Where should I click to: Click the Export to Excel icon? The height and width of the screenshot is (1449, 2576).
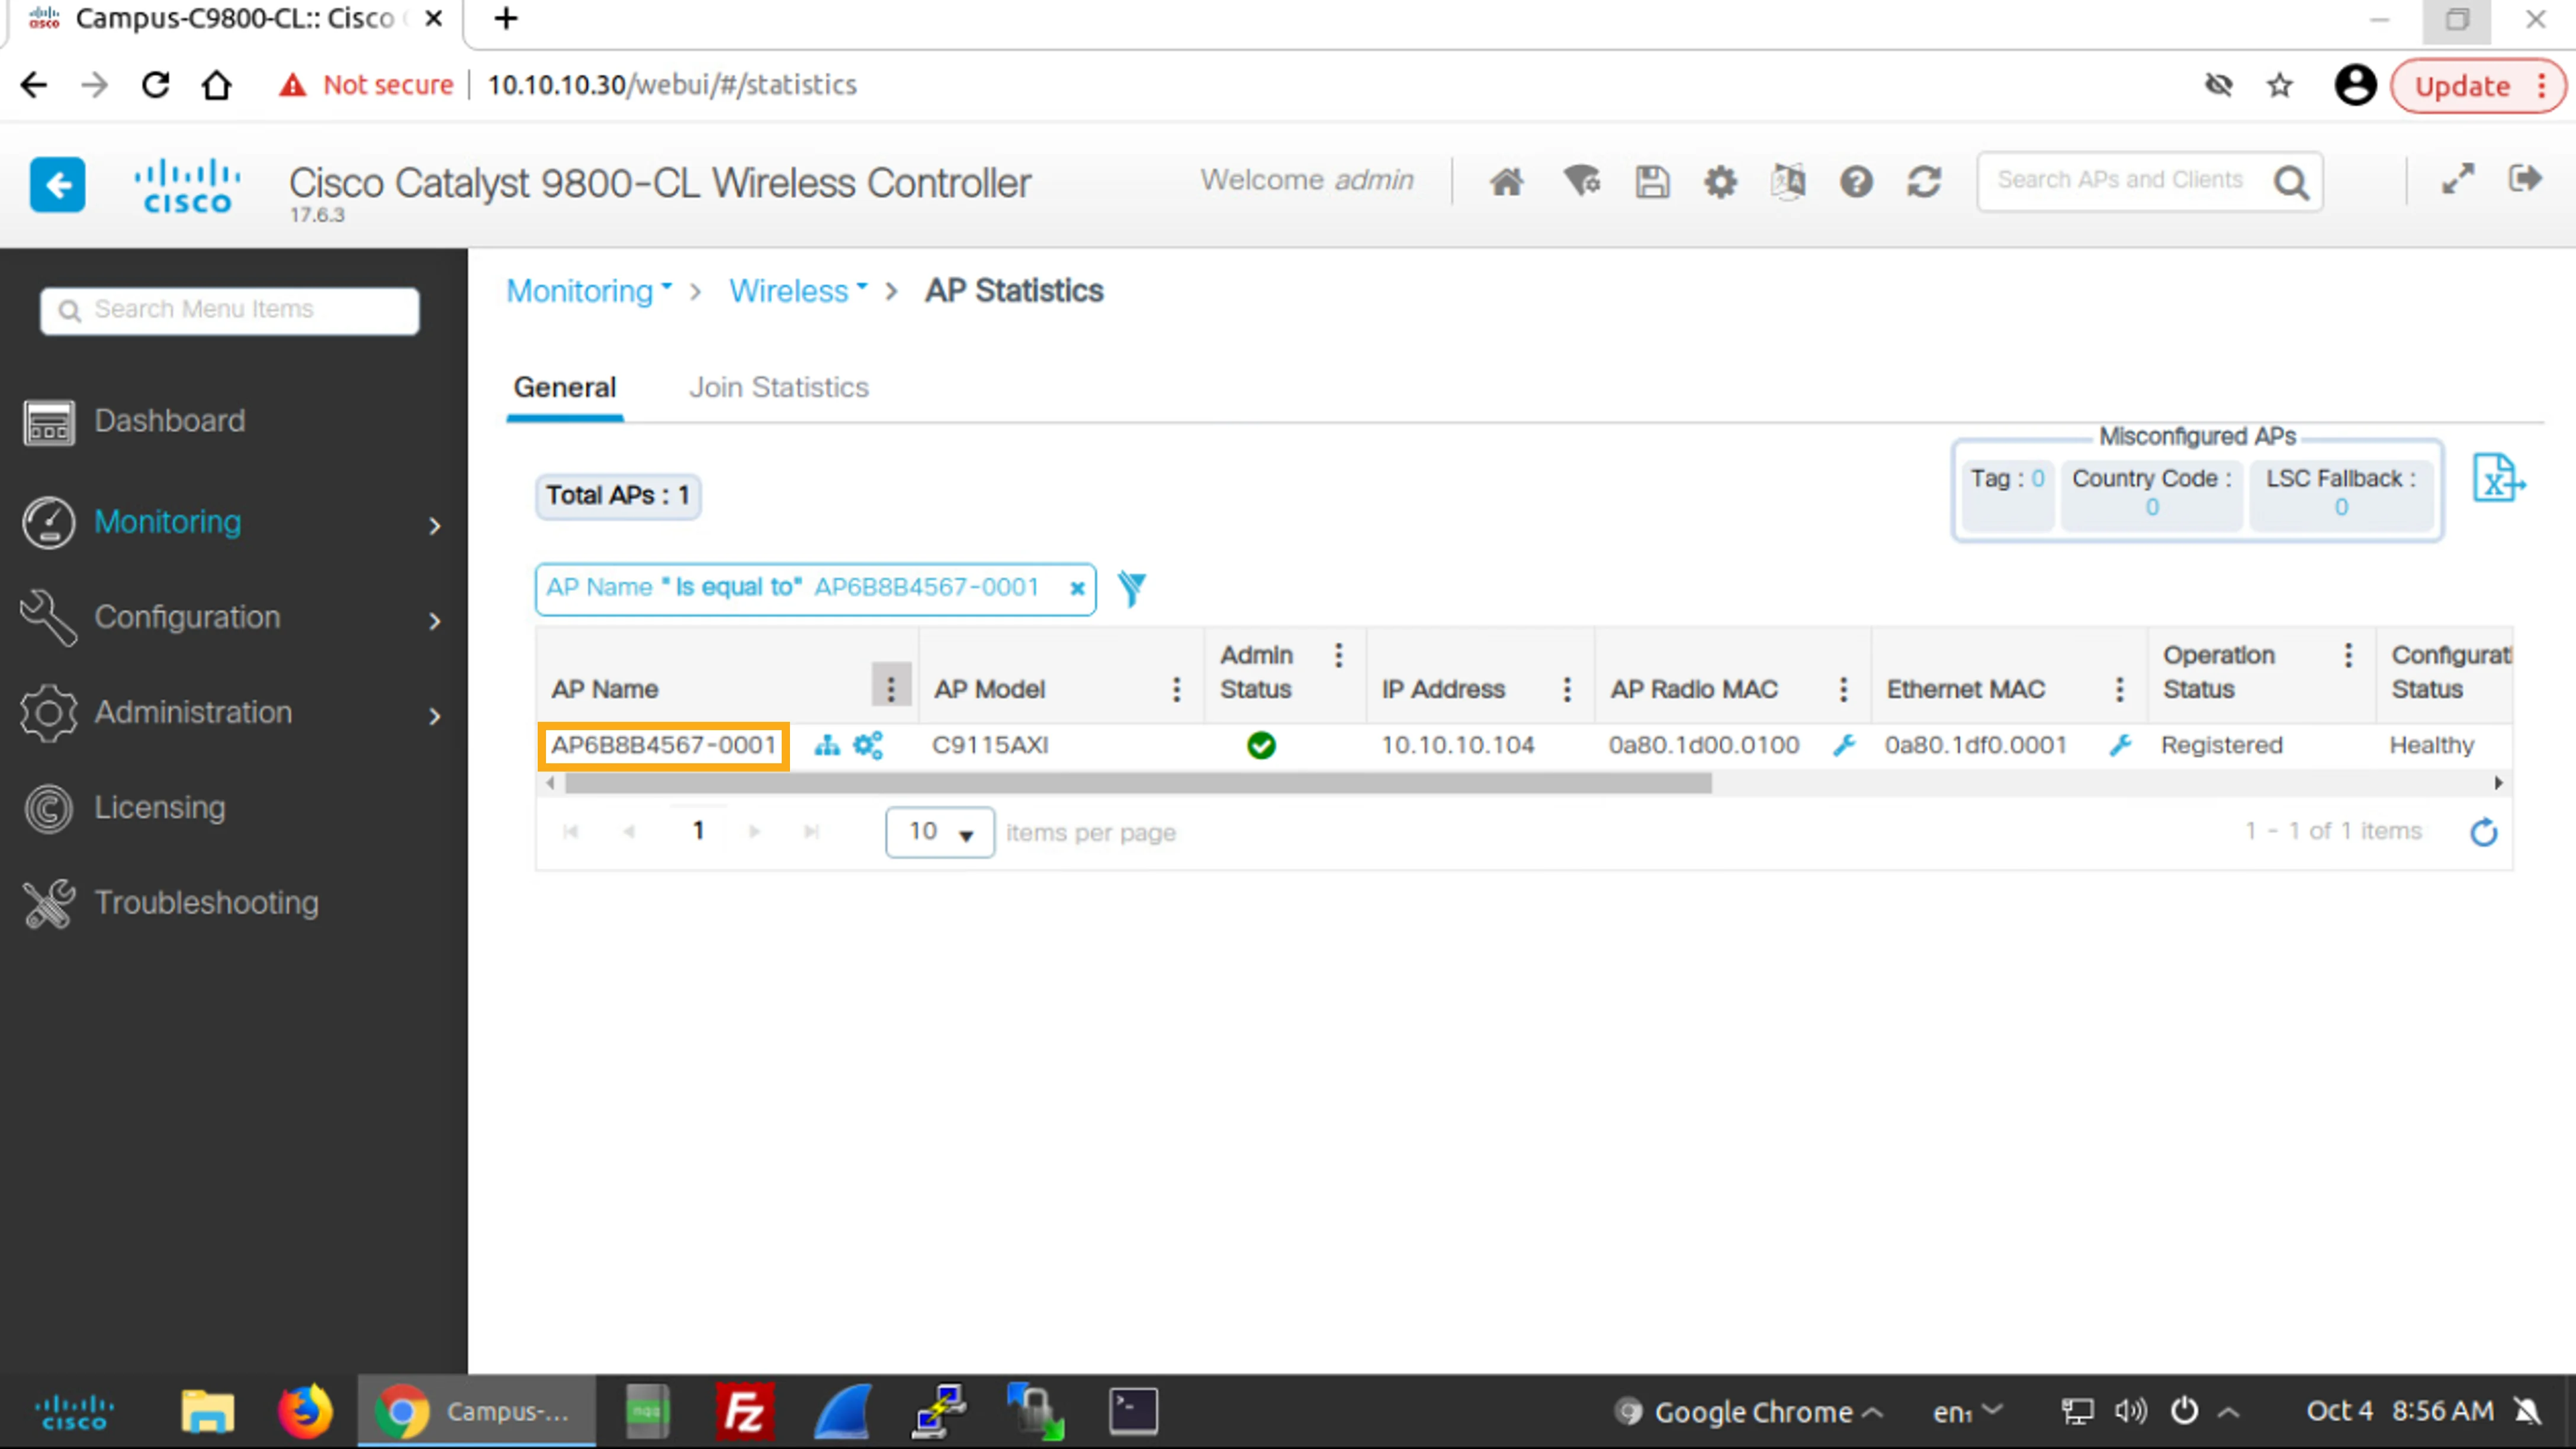click(2498, 478)
